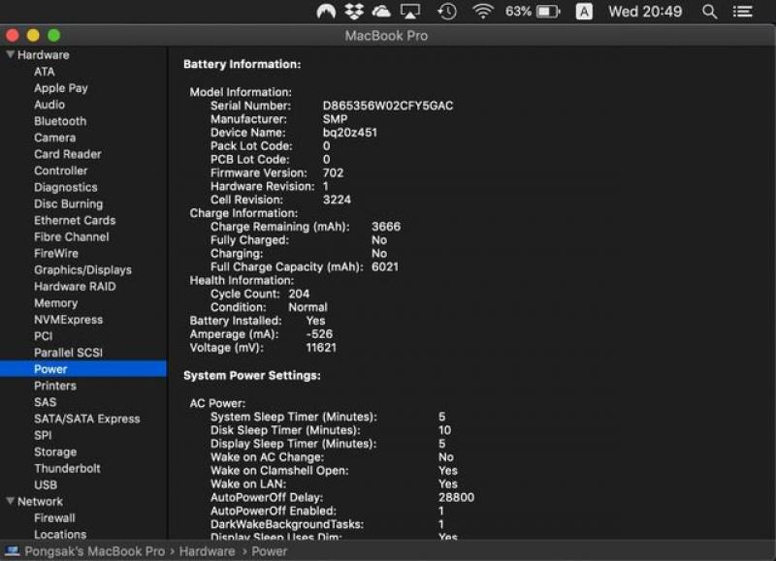Select Fibre Channel in the sidebar
This screenshot has height=561, width=776.
(x=72, y=236)
